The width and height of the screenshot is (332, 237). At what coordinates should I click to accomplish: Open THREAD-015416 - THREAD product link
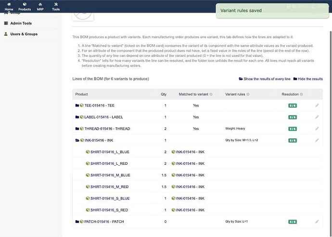coord(107,129)
